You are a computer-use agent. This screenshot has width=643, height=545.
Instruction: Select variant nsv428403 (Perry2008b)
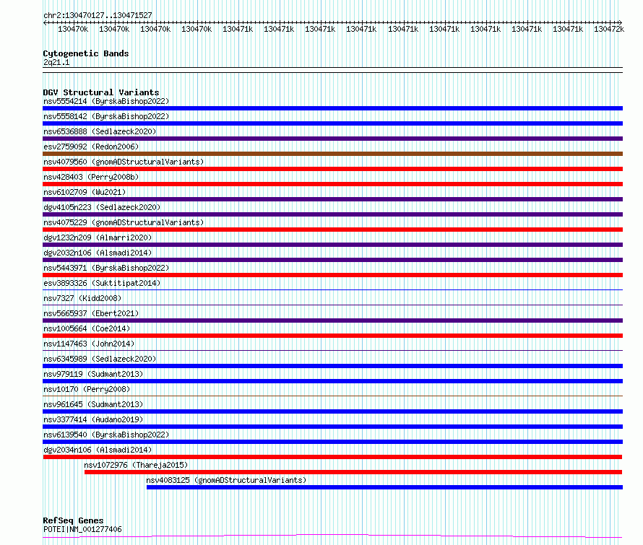tap(91, 177)
